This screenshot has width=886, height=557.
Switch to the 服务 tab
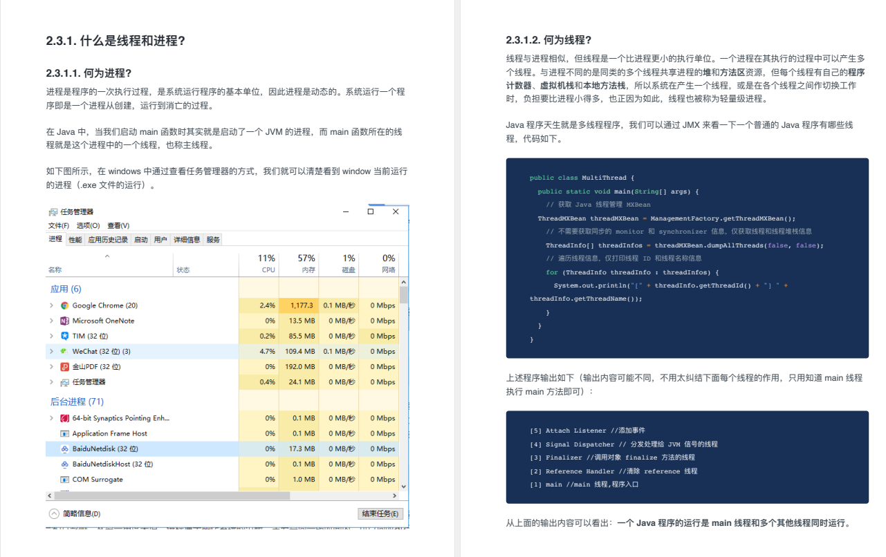(213, 240)
